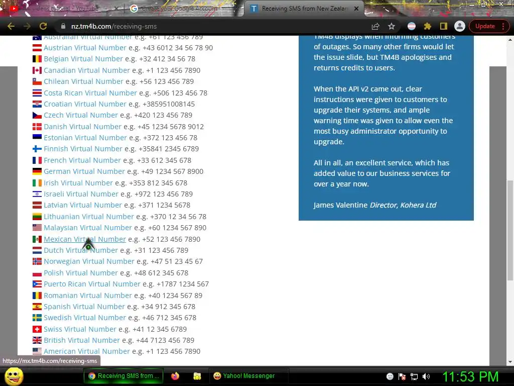Screen dimensions: 514x386
Task: Open Mexican Virtual Number link
Action: click(85, 239)
